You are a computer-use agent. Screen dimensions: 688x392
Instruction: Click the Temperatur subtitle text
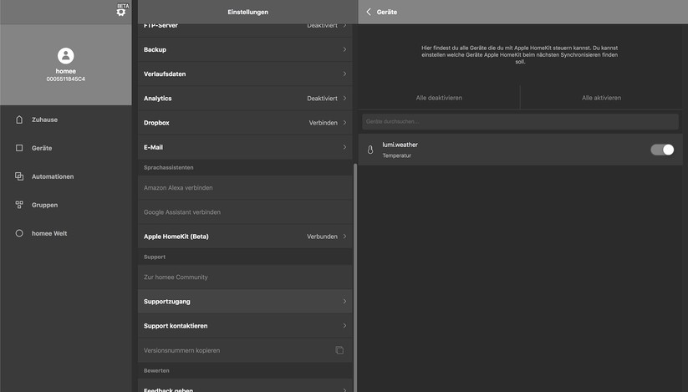click(396, 155)
